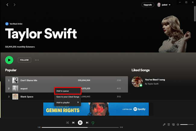Go back with the left arrow
Image resolution: width=196 pixels, height=131 pixels.
click(7, 5)
